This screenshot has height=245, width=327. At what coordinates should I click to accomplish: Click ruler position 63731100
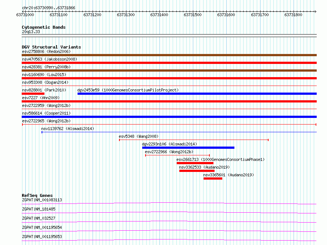58,15
